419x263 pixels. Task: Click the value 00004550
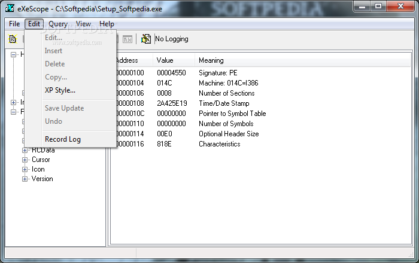pos(171,73)
